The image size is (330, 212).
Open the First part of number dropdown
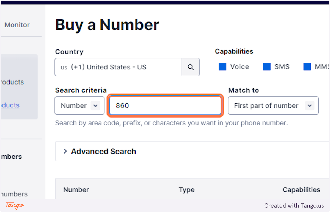point(273,105)
